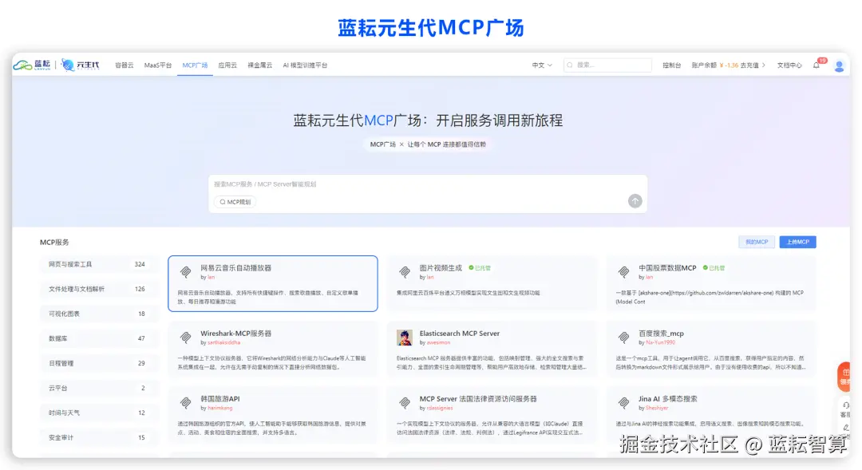Image resolution: width=862 pixels, height=470 pixels.
Task: Click the 上传MCP button
Action: (x=797, y=242)
